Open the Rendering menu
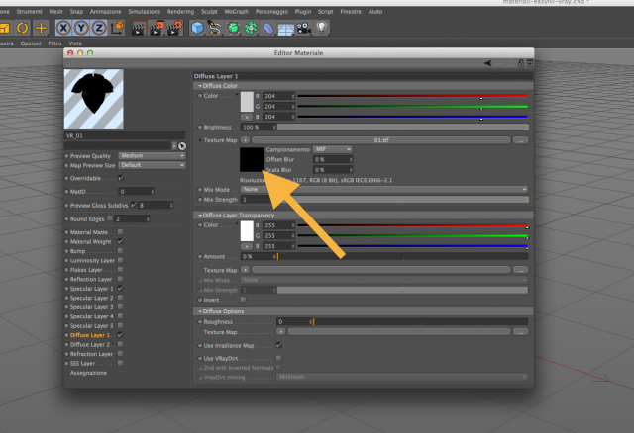This screenshot has width=634, height=433. pos(180,11)
